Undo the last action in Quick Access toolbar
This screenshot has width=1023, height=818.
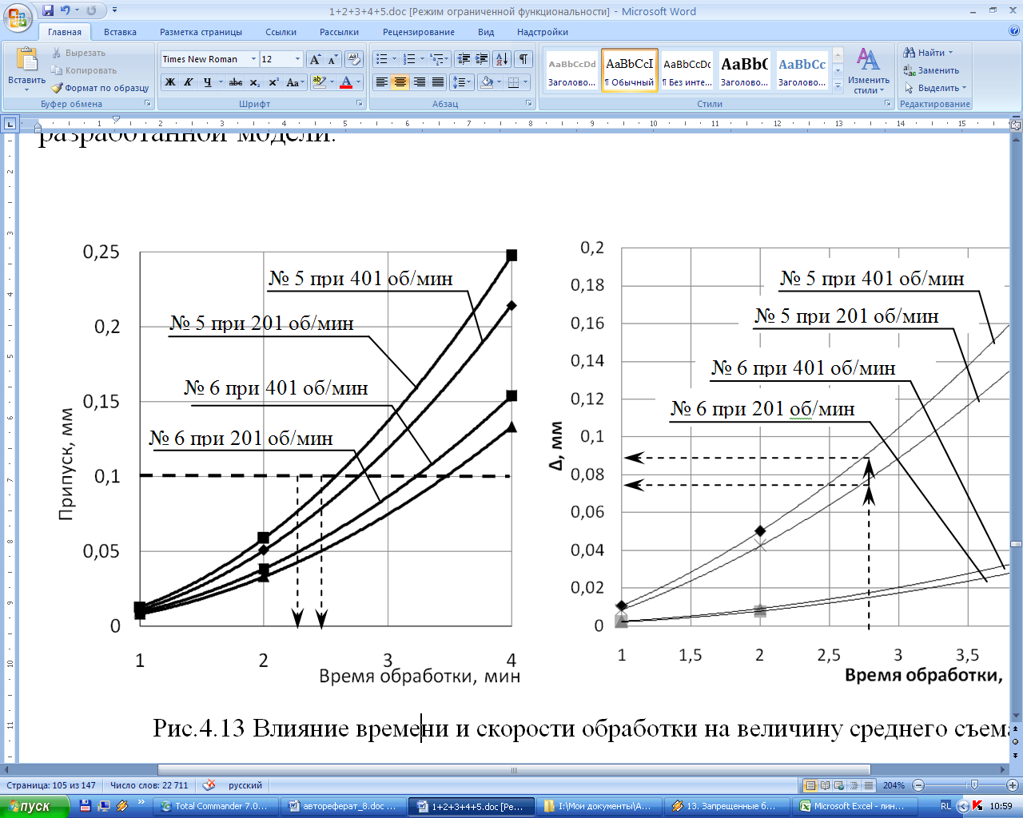(65, 10)
